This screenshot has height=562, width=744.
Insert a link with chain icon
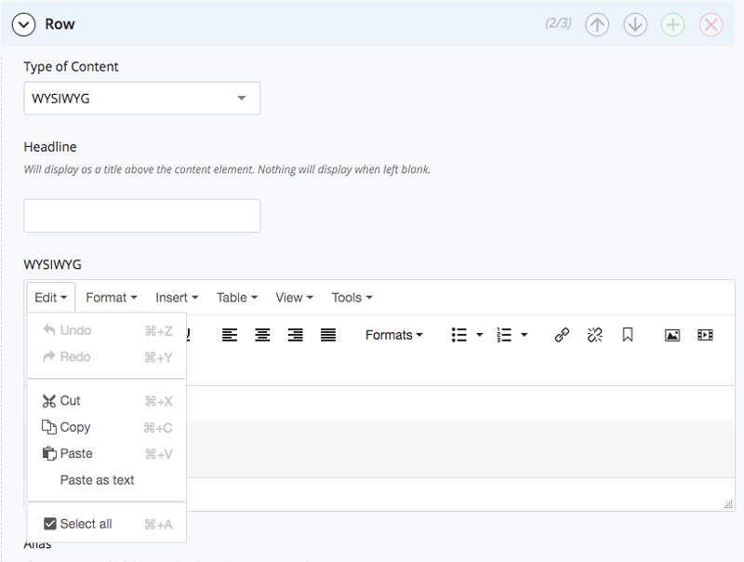tap(562, 335)
